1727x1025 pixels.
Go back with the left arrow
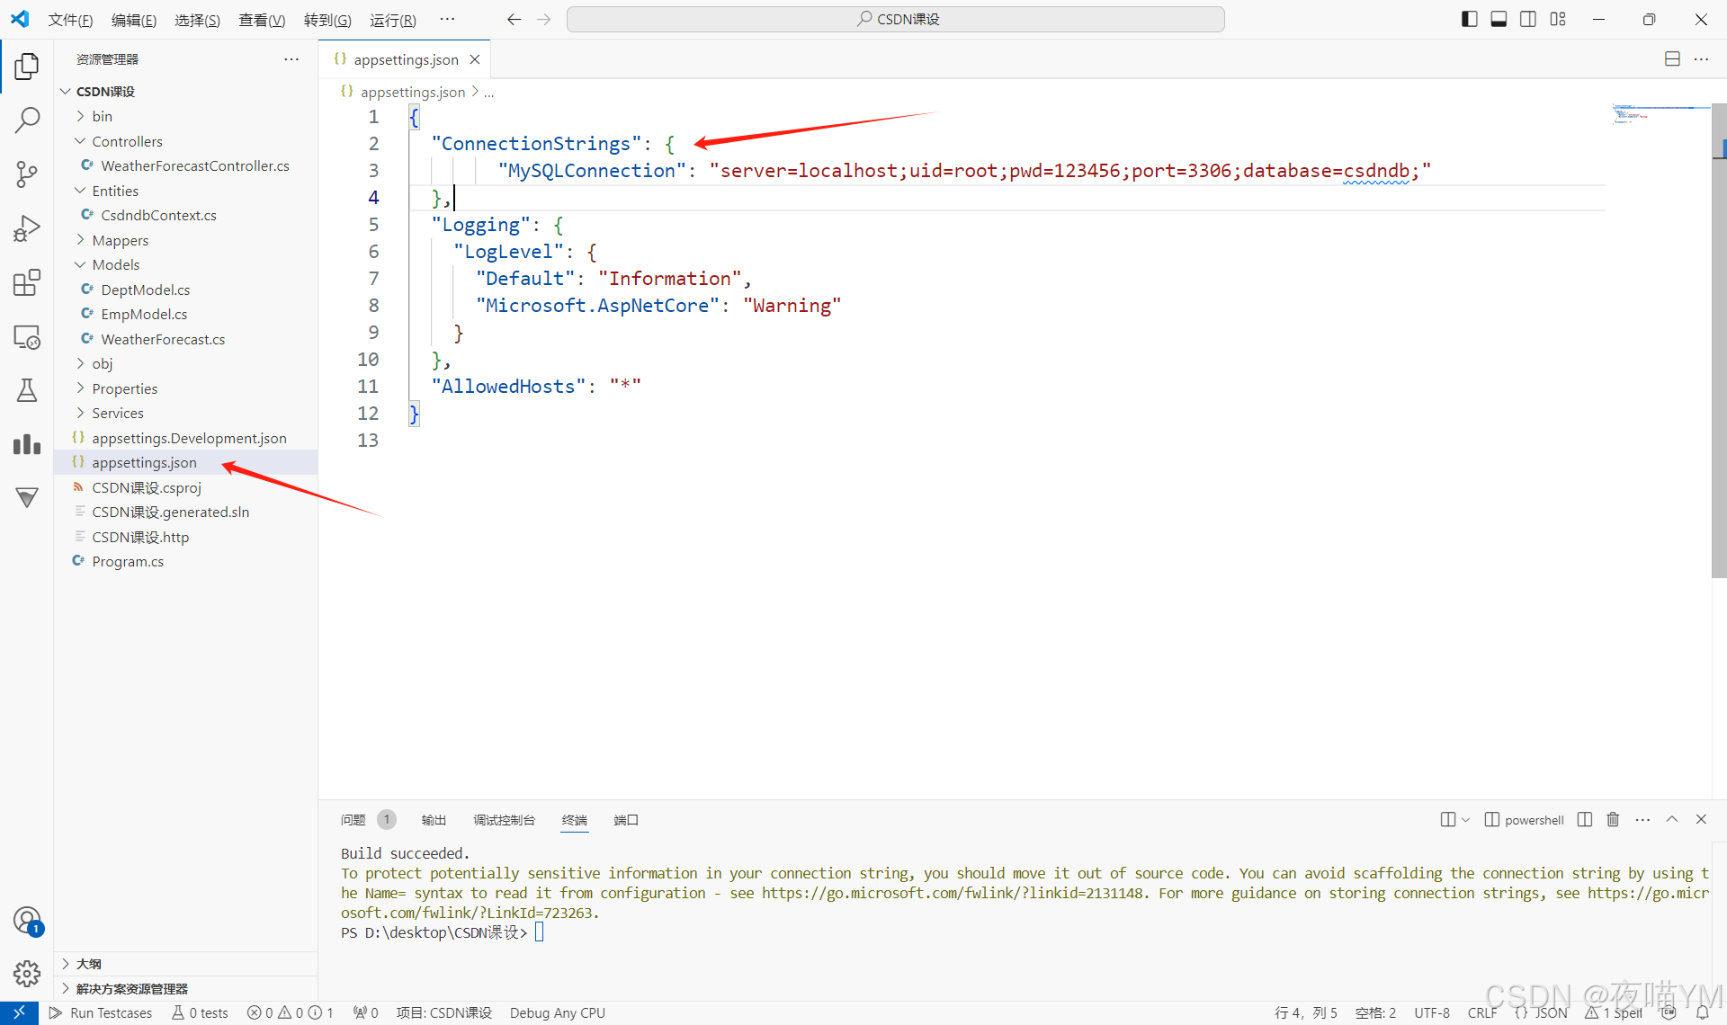coord(514,19)
